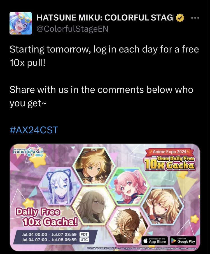The width and height of the screenshot is (210, 254).
Task: Click the UTC timezone tag
Action: point(84,240)
